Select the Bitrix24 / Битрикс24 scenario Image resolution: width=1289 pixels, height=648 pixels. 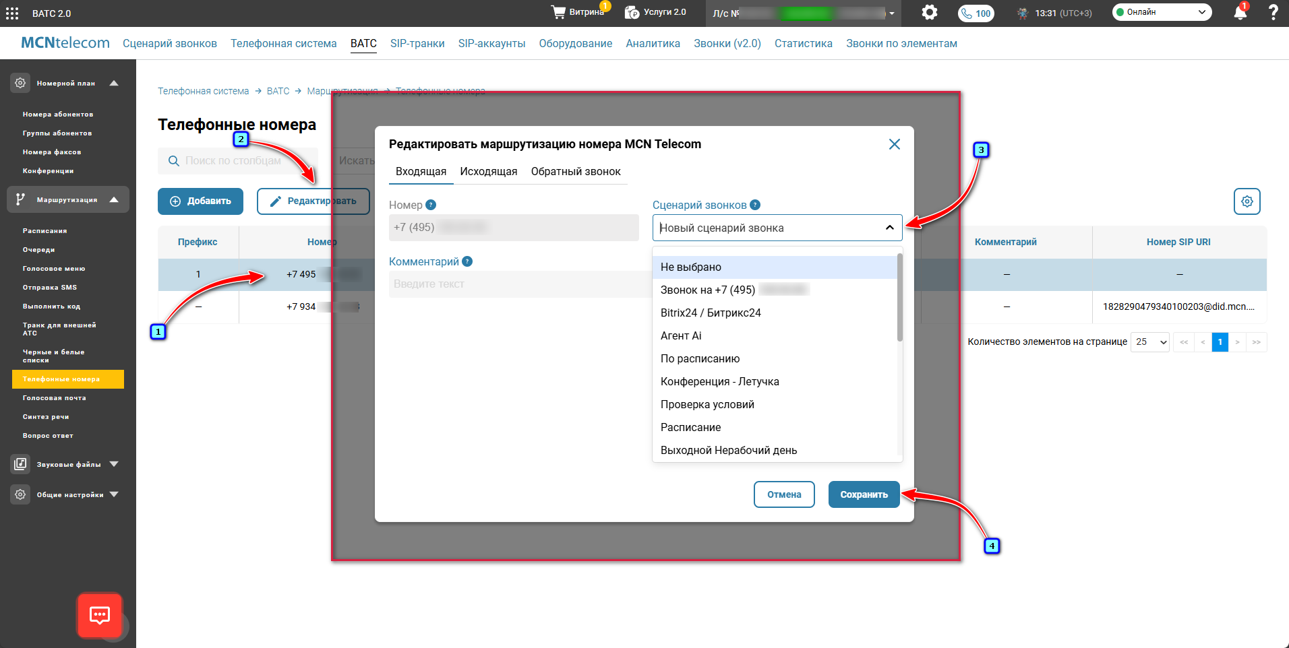[775, 313]
